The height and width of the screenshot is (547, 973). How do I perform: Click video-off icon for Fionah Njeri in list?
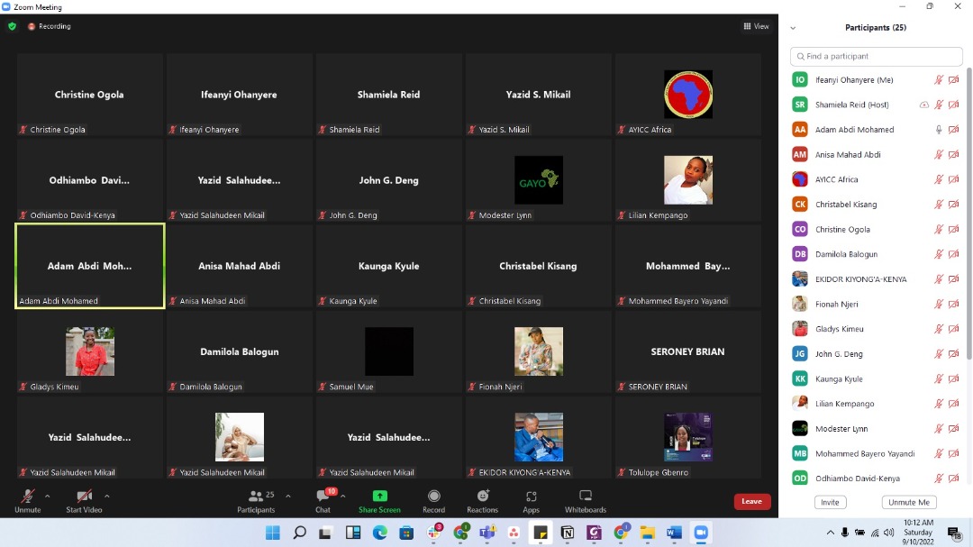click(954, 304)
